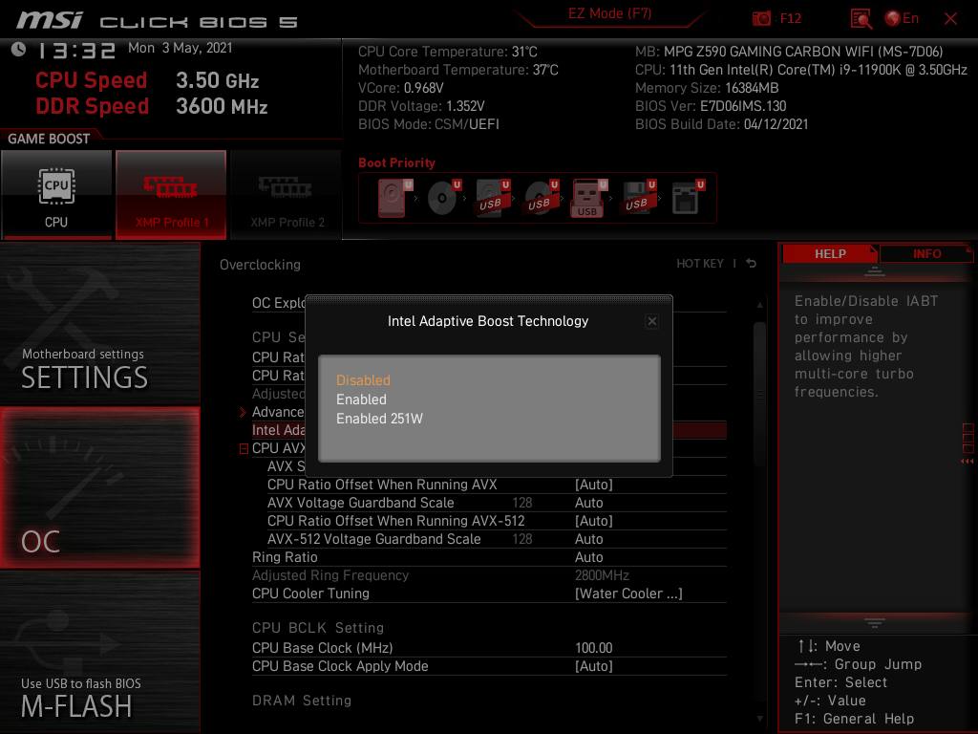The image size is (978, 734).
Task: Open CPU Base Clock Apply Mode dropdown
Action: [x=594, y=666]
